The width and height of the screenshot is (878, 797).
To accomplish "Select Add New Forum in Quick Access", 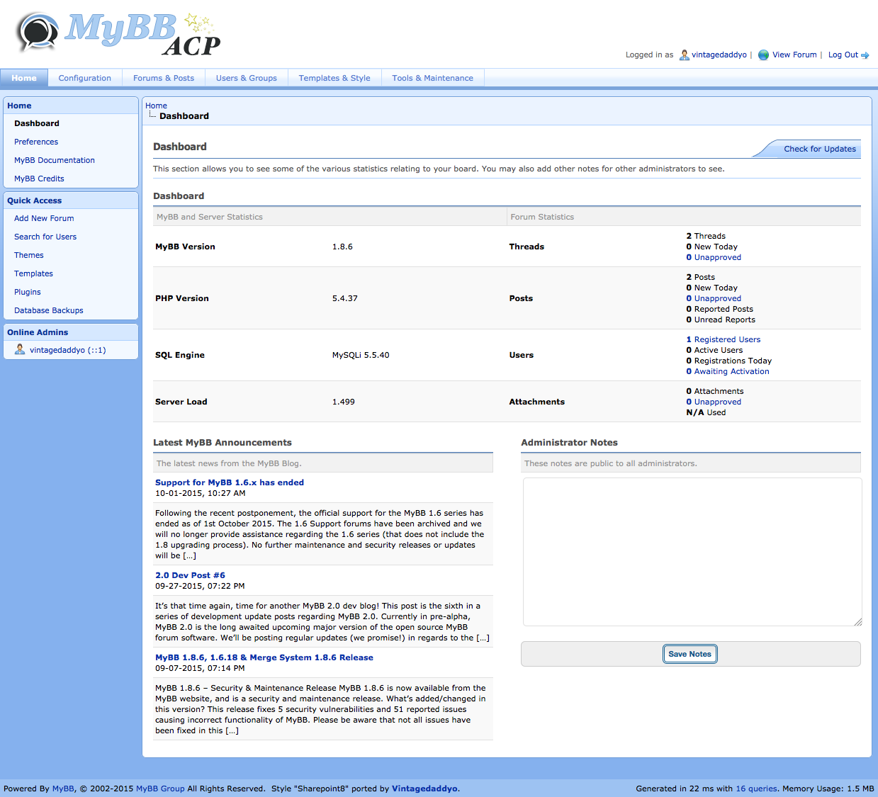I will (x=44, y=218).
